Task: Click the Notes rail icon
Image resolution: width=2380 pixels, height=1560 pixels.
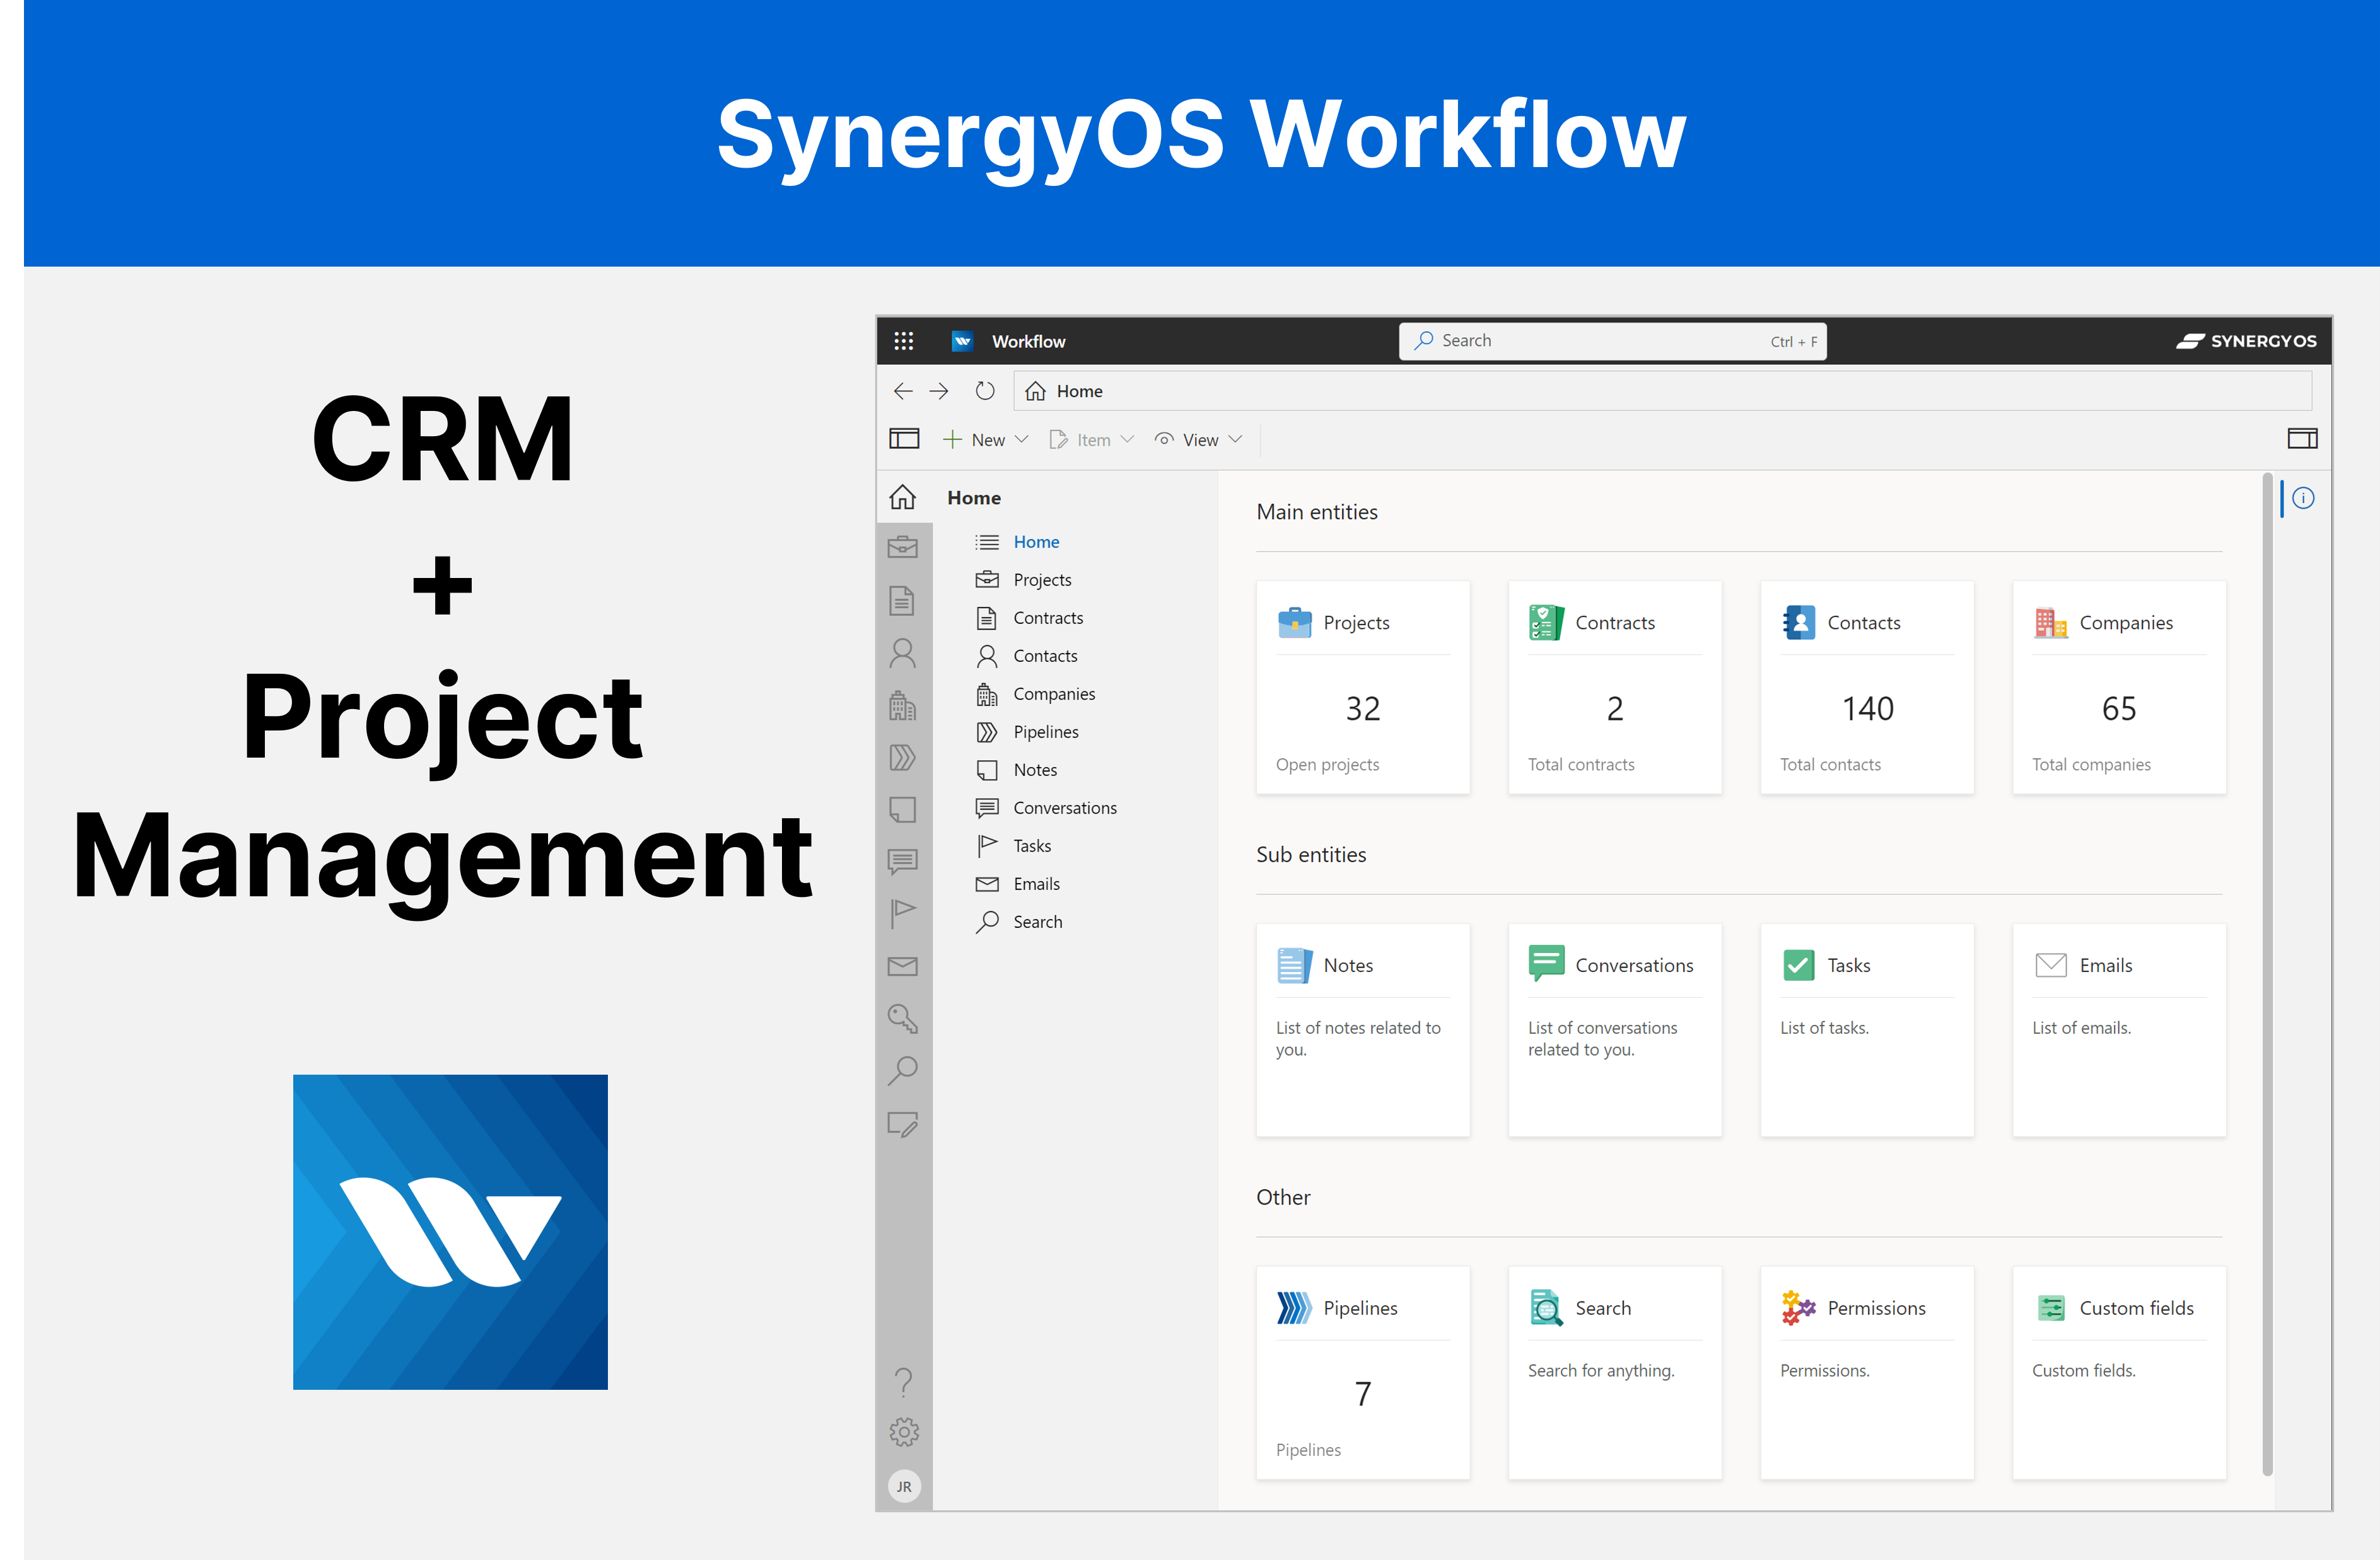Action: [x=902, y=809]
